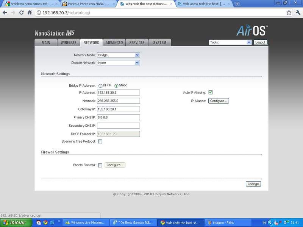Viewport: 303px width, 227px height.
Task: Switch to the WIRELESS tab
Action: [x=69, y=42]
